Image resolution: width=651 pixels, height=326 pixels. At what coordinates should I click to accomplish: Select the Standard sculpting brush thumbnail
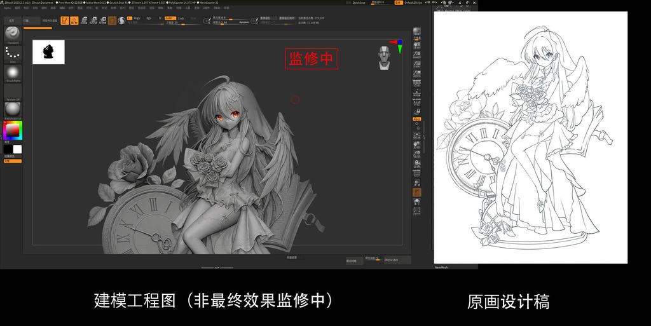tap(13, 34)
